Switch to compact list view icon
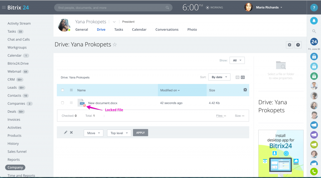The width and height of the screenshot is (321, 178). point(238,77)
